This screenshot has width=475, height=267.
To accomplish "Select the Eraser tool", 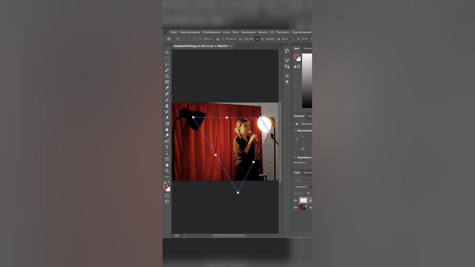I will [167, 118].
